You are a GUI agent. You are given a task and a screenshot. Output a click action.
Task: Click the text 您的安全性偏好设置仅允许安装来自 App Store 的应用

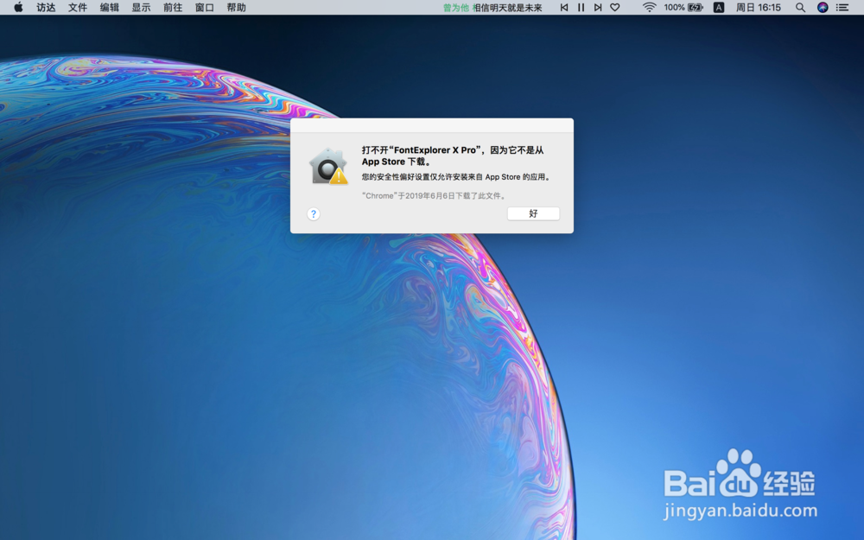456,177
